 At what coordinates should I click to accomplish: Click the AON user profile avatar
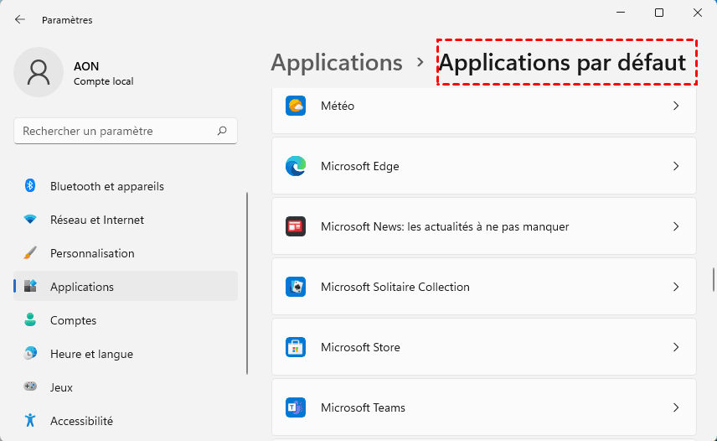[39, 72]
